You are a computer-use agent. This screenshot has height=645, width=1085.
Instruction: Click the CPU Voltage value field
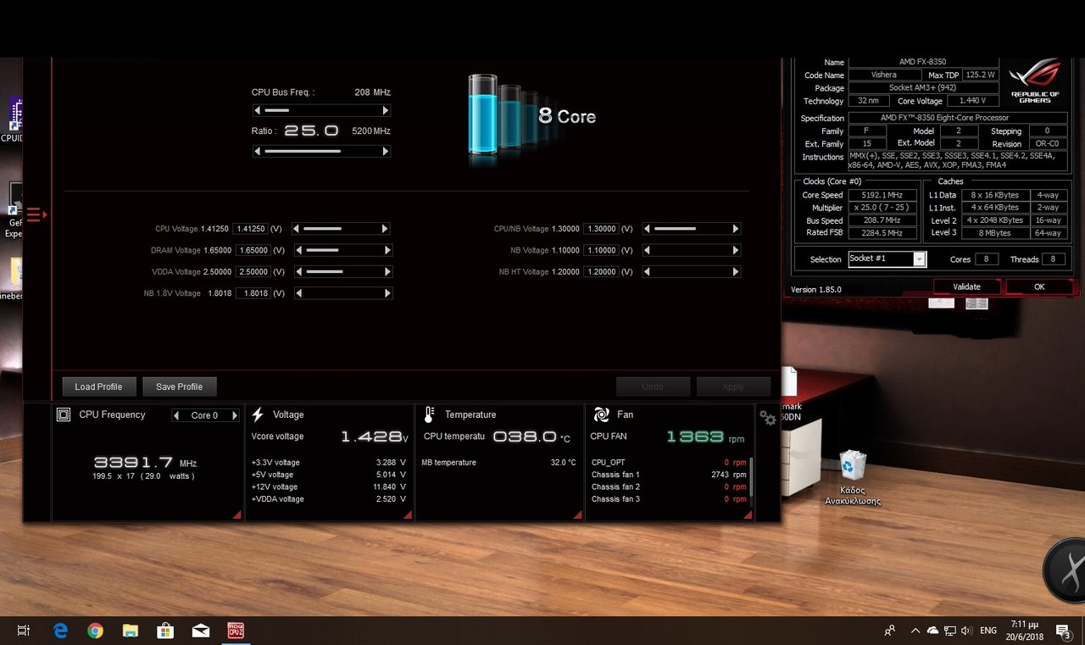(x=252, y=229)
